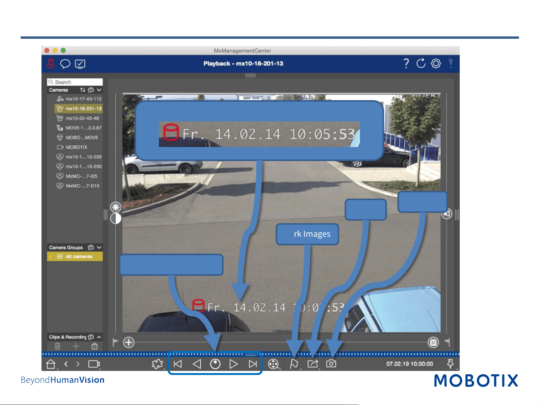Click the circled plus zoom icon on timeline
The height and width of the screenshot is (405, 540).
pos(129,343)
